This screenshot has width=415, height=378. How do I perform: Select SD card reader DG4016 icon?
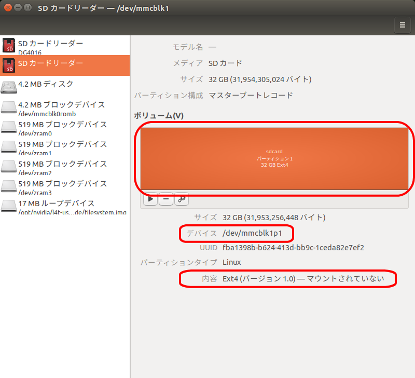[9, 45]
